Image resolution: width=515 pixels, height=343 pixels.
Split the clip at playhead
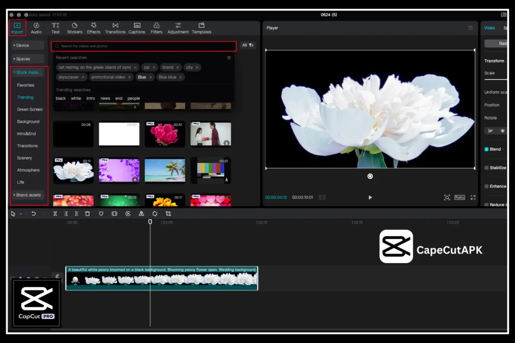click(x=55, y=213)
